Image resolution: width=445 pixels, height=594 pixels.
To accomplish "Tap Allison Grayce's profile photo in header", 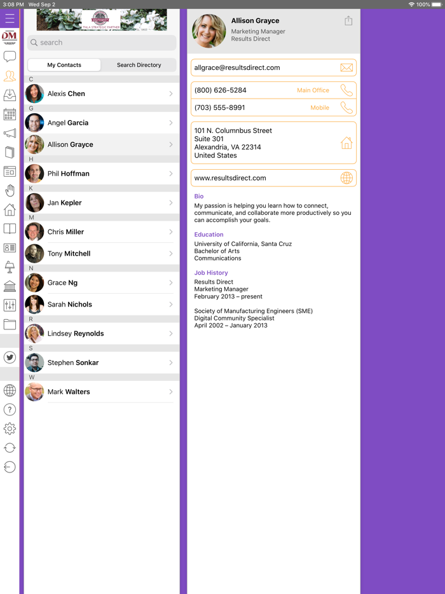I will 209,31.
